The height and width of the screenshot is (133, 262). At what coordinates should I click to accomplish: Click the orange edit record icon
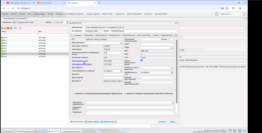click(x=5, y=28)
